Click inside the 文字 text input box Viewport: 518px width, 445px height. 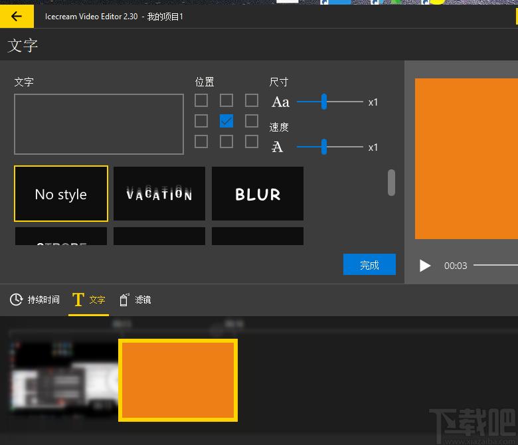tap(99, 124)
